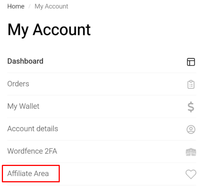Click the Wordfence 2FA fence icon
Viewport: 202px width, 192px height.
coord(191,152)
